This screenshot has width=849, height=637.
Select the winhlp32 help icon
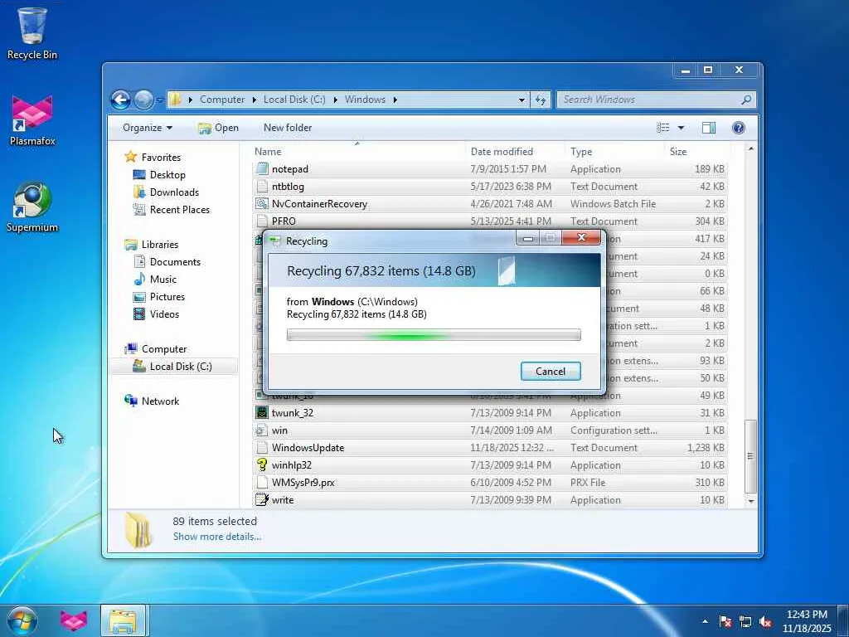pos(262,464)
